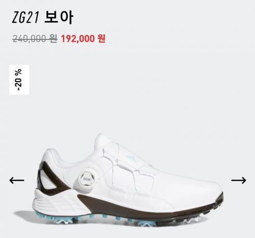The image size is (255, 238).
Task: Click the Korean word 보아 in the title
Action: pos(59,17)
